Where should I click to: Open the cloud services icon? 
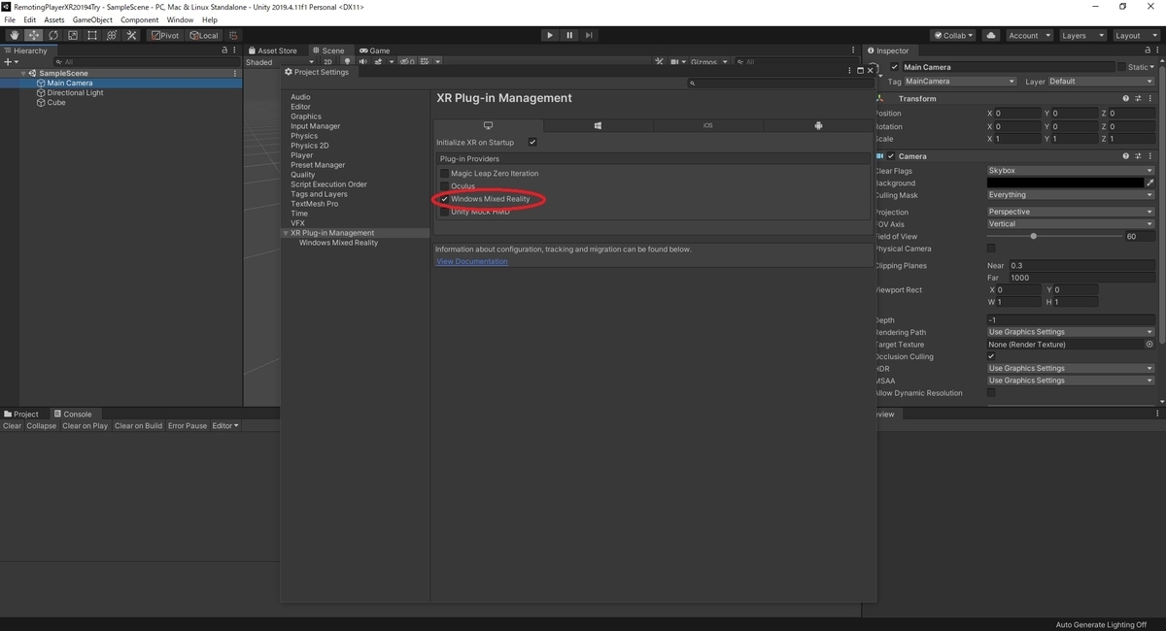tap(991, 35)
